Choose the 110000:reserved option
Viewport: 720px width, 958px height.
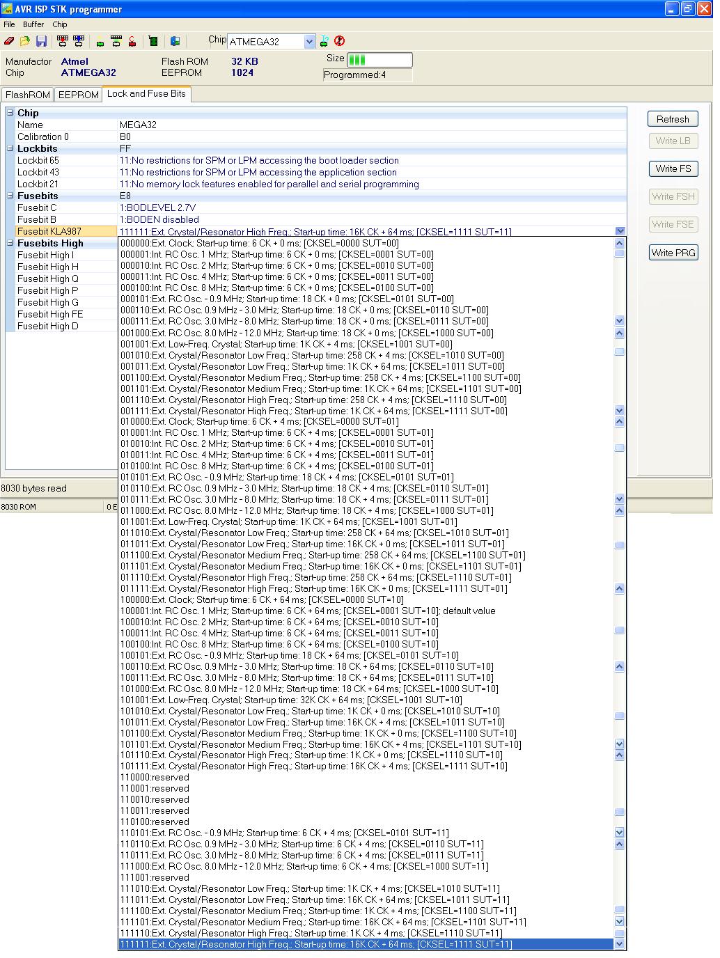point(366,777)
